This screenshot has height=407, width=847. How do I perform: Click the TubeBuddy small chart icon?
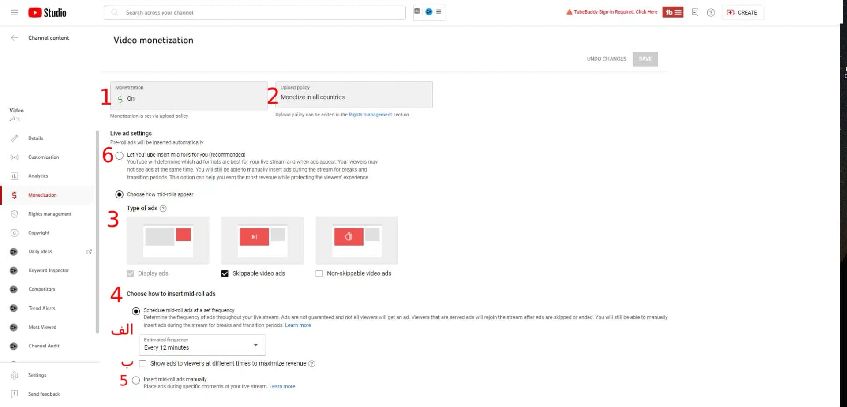417,11
